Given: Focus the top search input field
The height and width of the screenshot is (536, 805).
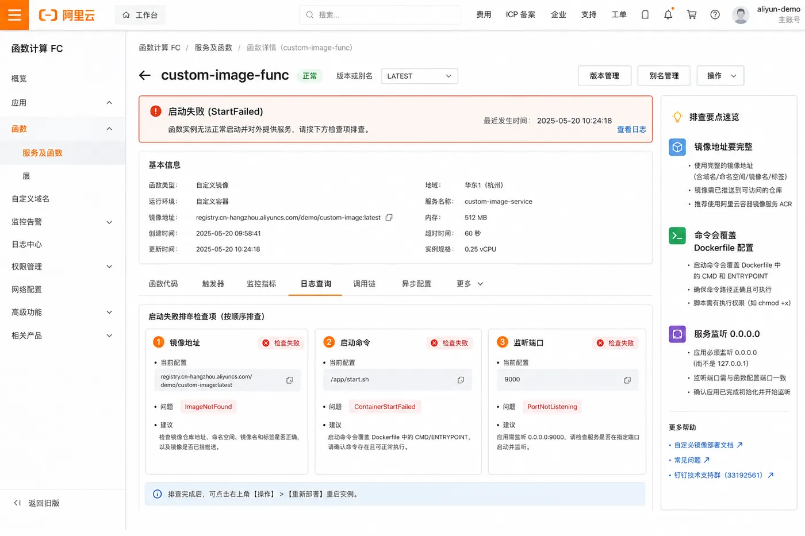Looking at the screenshot, I should pyautogui.click(x=380, y=15).
